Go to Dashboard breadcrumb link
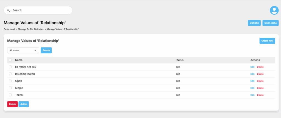Screen dimensions: 281x118 [x=9, y=29]
